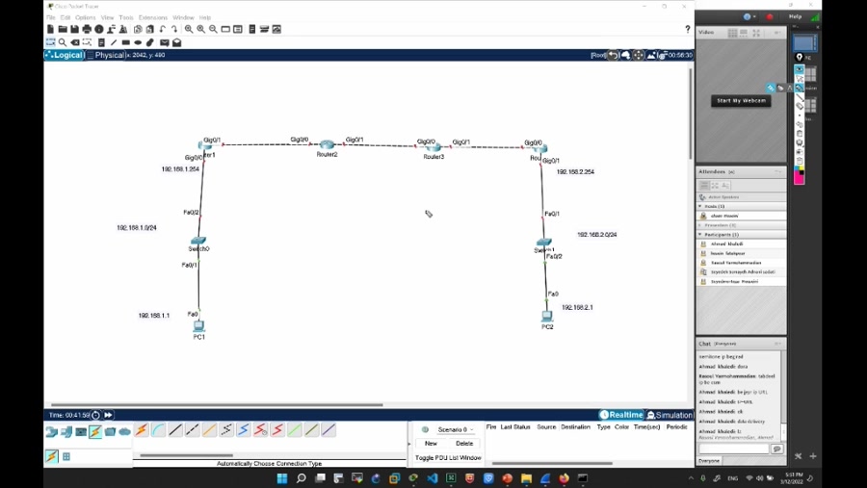This screenshot has width=867, height=488.
Task: Click the Everyone tab below chat
Action: pyautogui.click(x=709, y=461)
